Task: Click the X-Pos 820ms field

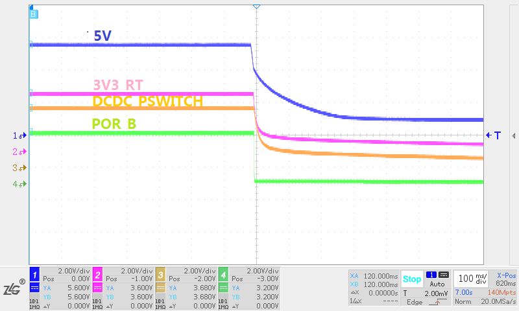Action: pyautogui.click(x=506, y=279)
